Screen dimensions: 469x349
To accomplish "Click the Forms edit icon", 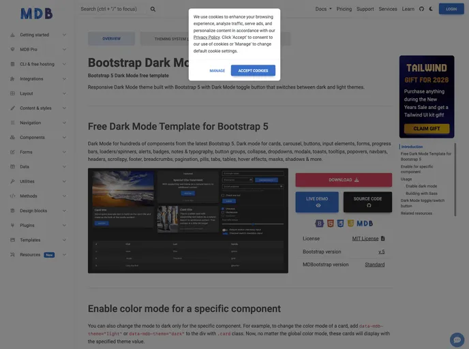I will 12,152.
